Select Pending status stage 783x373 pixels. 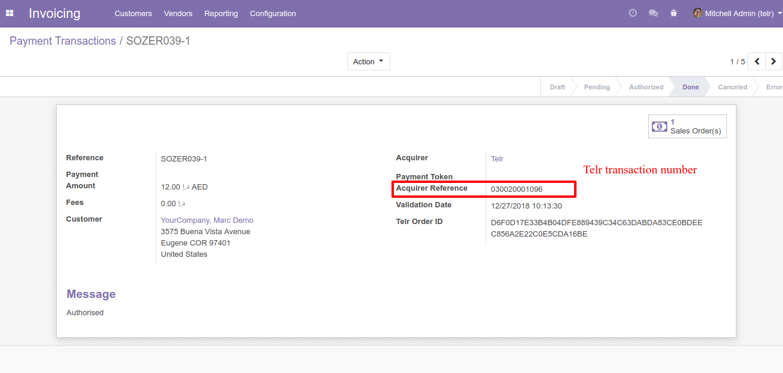(597, 87)
